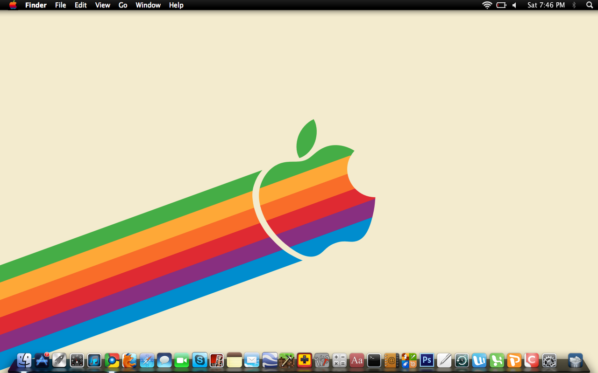The image size is (598, 373).
Task: Open Finder from the Dock
Action: click(x=24, y=360)
